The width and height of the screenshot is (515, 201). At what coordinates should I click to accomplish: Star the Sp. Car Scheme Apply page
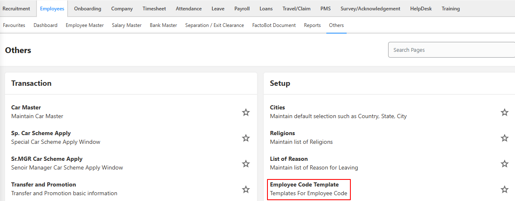click(246, 138)
